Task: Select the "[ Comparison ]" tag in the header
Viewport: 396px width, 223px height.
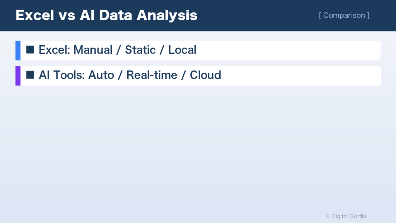Action: (344, 15)
